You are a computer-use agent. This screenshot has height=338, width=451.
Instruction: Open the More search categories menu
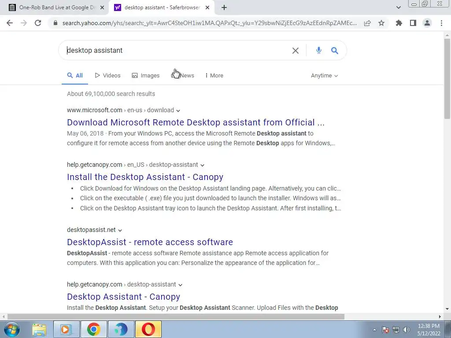click(214, 76)
